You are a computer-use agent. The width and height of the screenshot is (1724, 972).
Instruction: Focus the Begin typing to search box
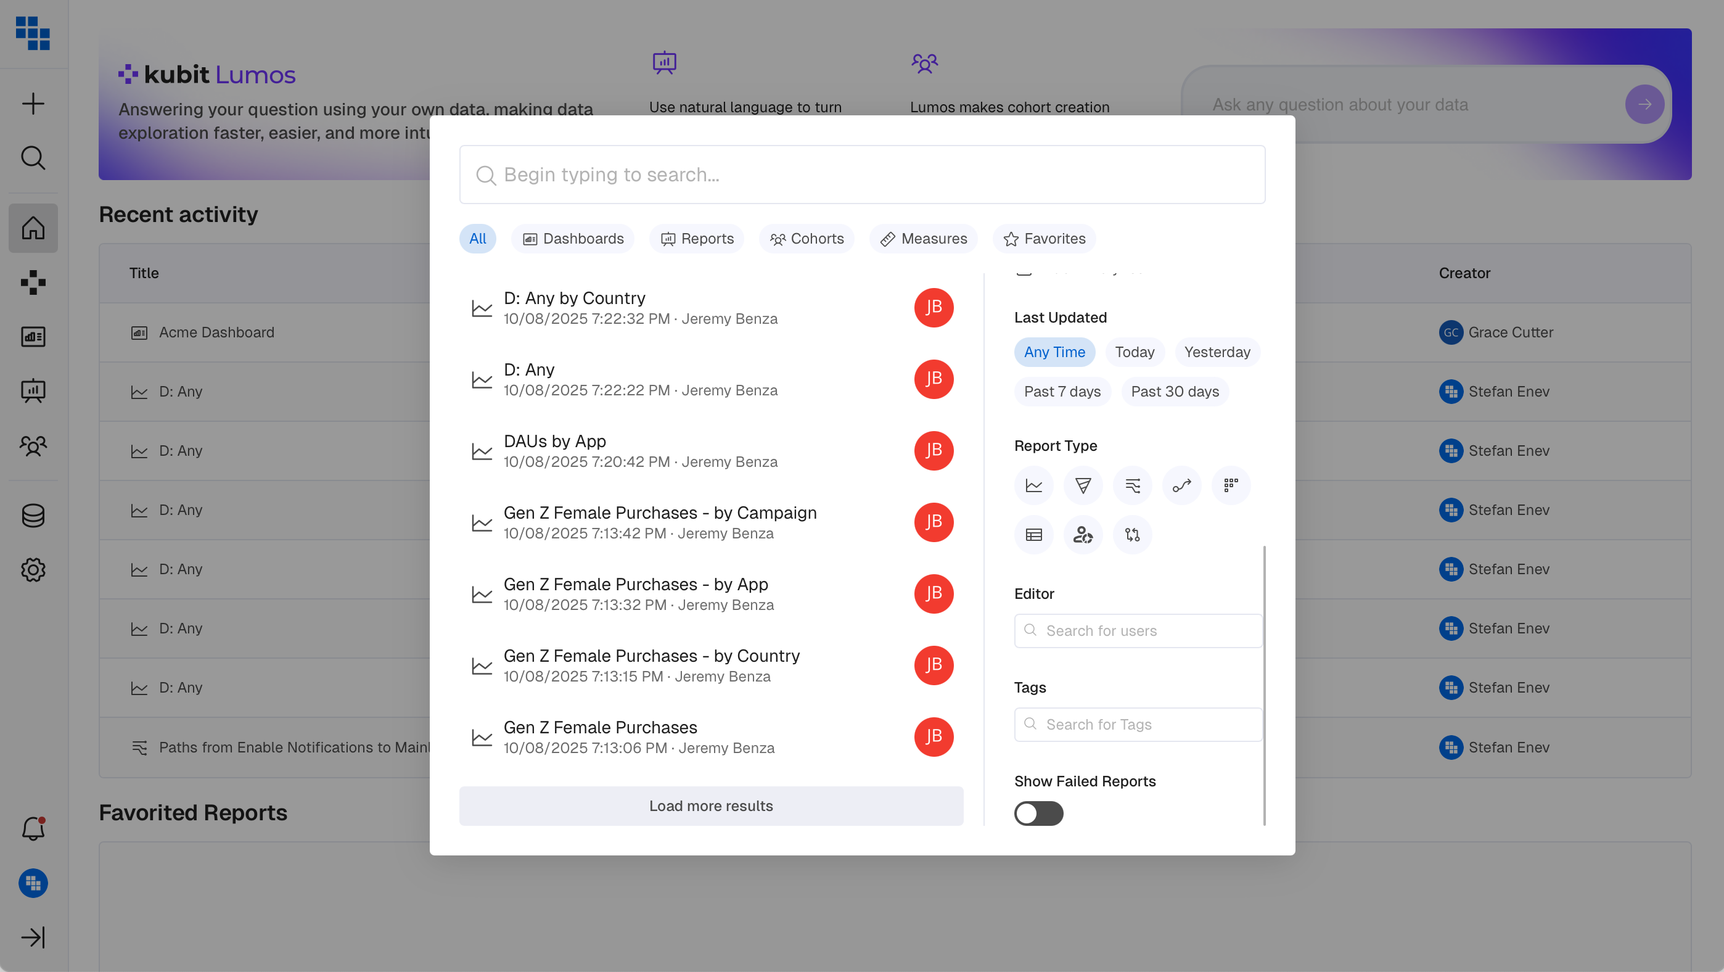click(x=862, y=175)
